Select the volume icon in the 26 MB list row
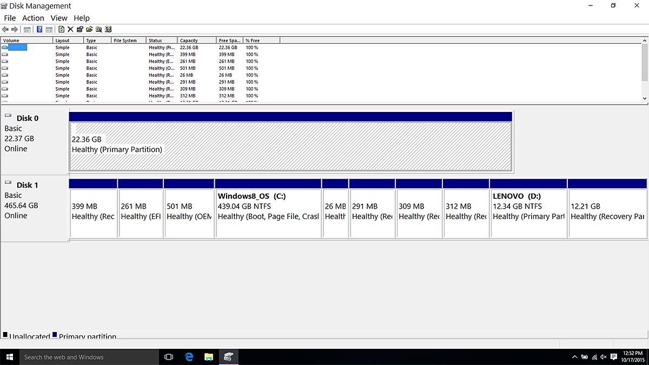 point(5,75)
